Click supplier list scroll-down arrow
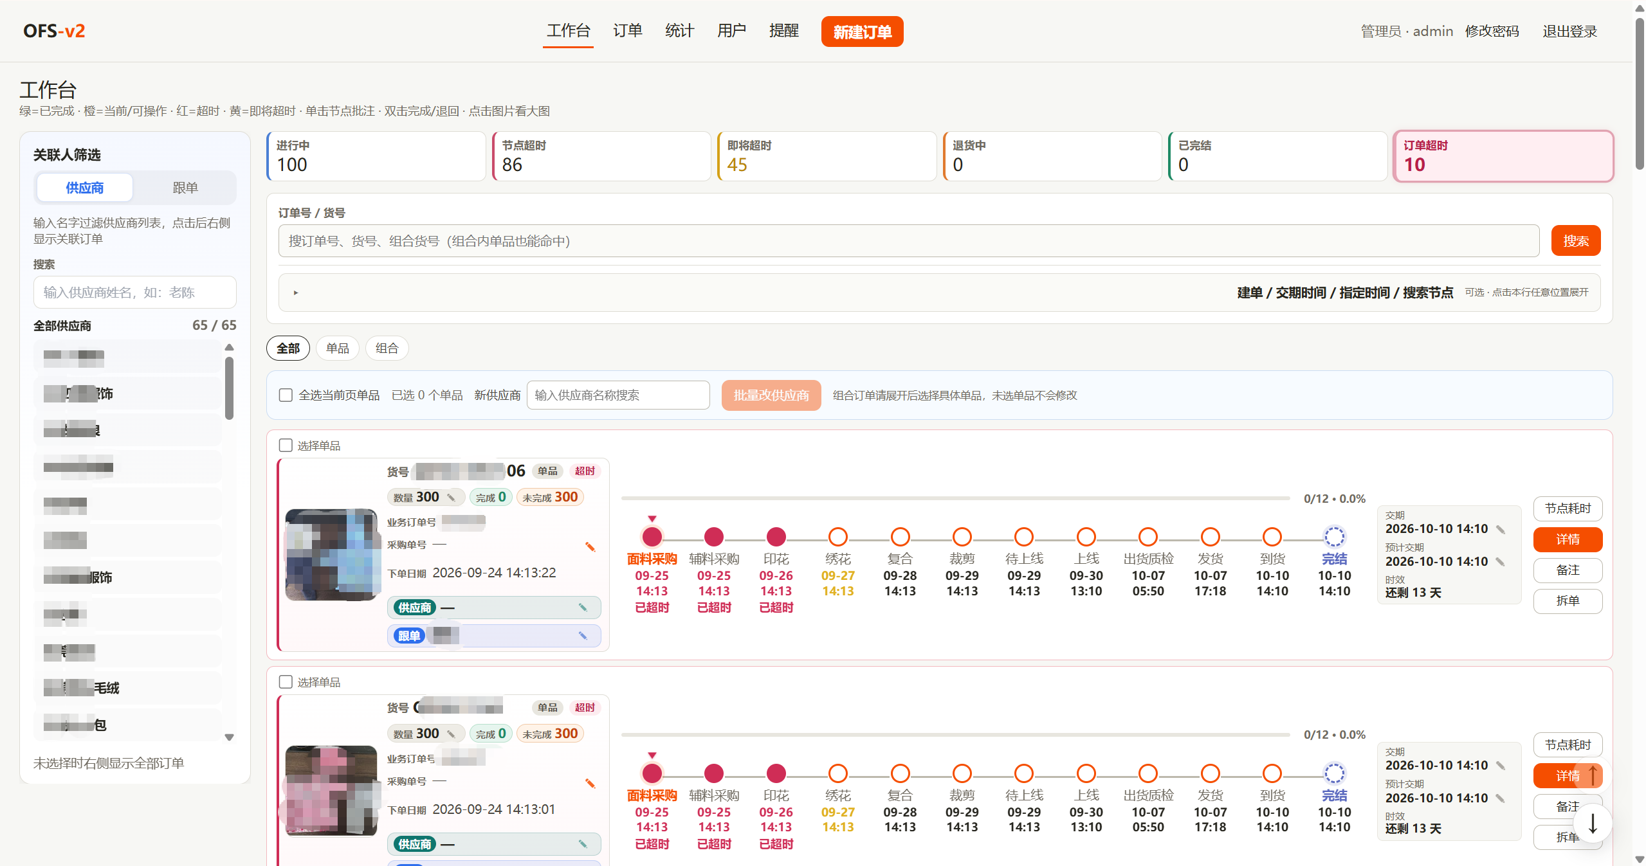Screen dimensions: 1646x866 (x=229, y=737)
